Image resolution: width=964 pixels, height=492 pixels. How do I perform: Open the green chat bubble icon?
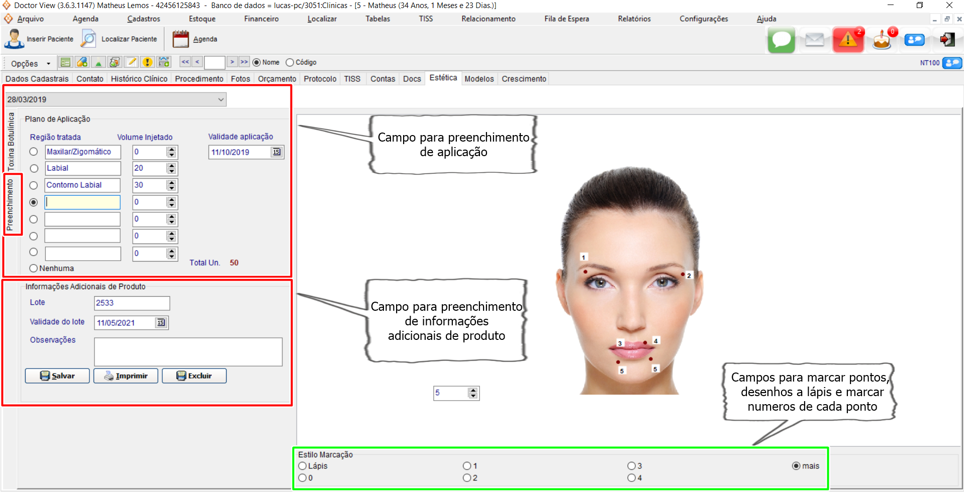pos(781,40)
